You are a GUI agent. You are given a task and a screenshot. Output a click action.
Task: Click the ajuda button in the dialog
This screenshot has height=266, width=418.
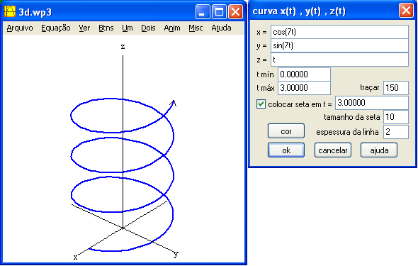pos(379,150)
